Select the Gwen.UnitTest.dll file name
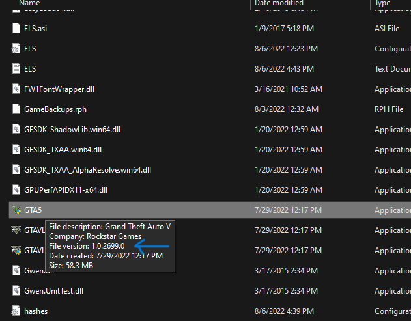 [53, 291]
